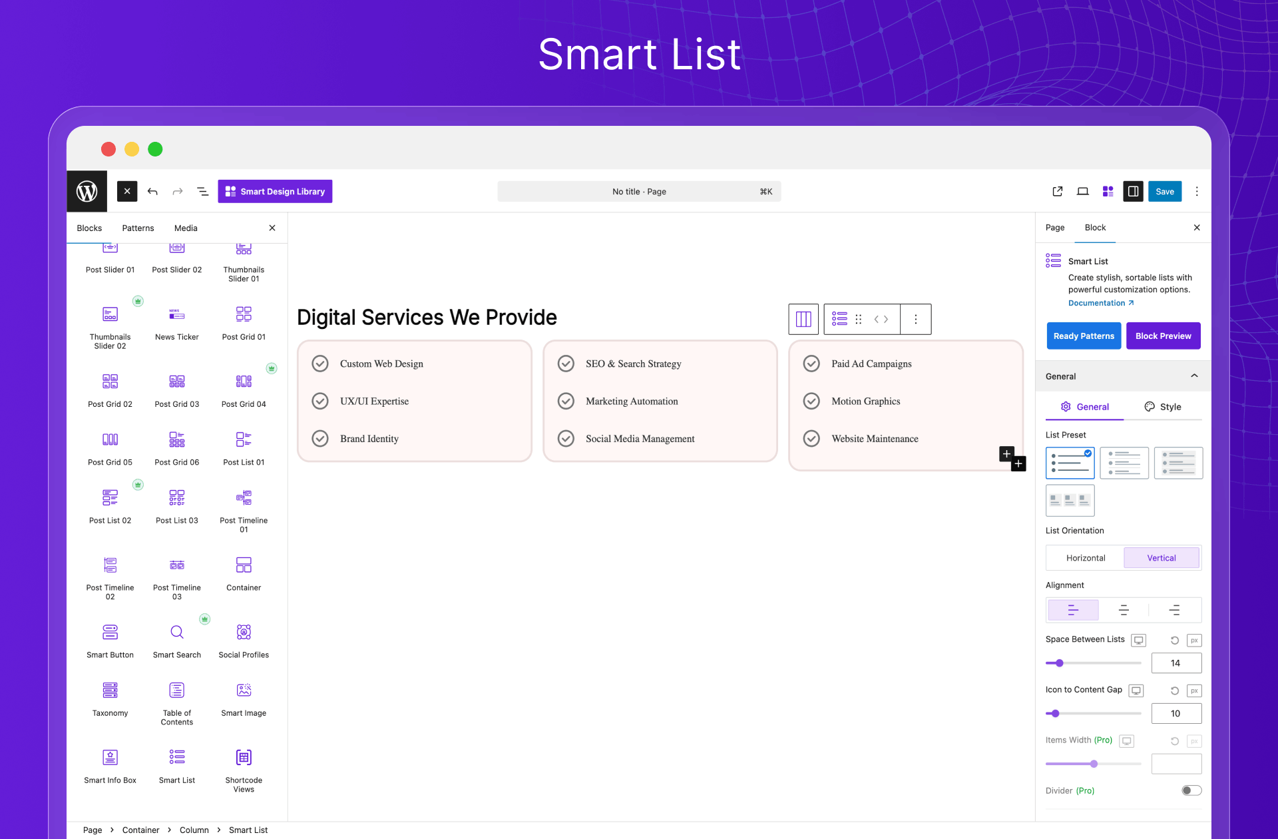Toggle the Divider (Pro) switch
1278x839 pixels.
click(1191, 790)
